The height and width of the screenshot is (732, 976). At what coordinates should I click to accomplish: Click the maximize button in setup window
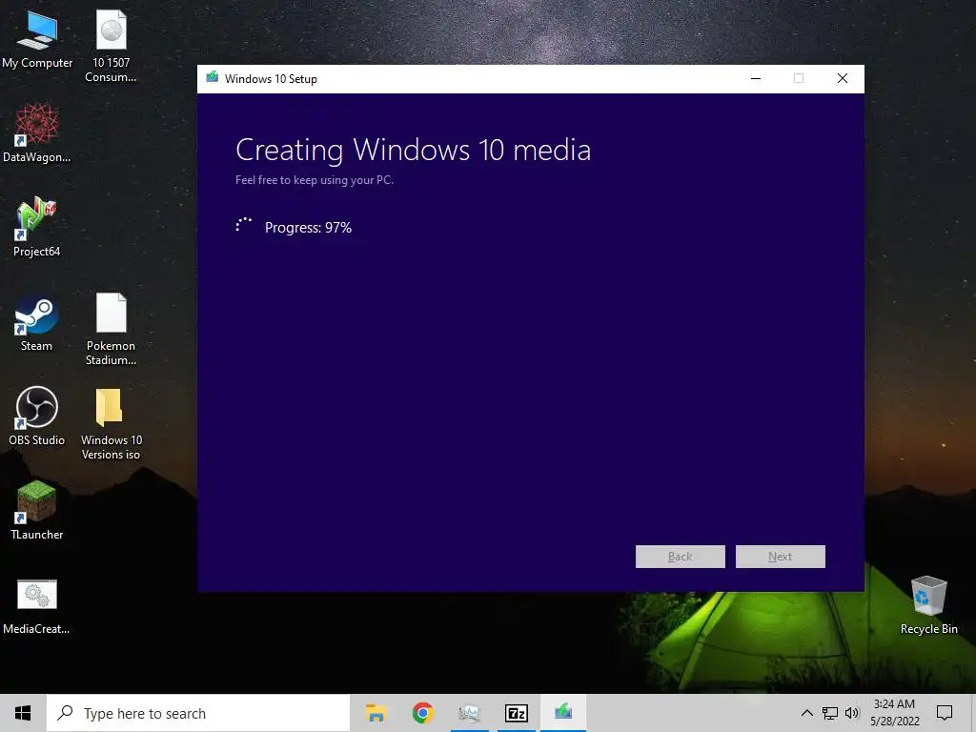(799, 78)
